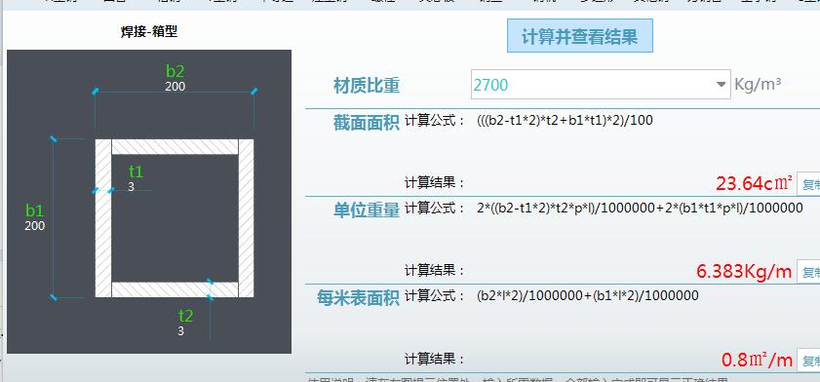Click the green b2 dimension label

176,71
